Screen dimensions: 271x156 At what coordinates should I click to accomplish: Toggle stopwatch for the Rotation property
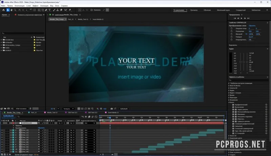click(232, 37)
